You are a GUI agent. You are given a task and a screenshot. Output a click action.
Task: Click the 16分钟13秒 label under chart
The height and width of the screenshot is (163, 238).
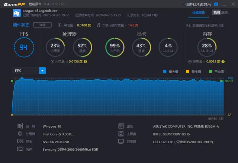(x=215, y=119)
